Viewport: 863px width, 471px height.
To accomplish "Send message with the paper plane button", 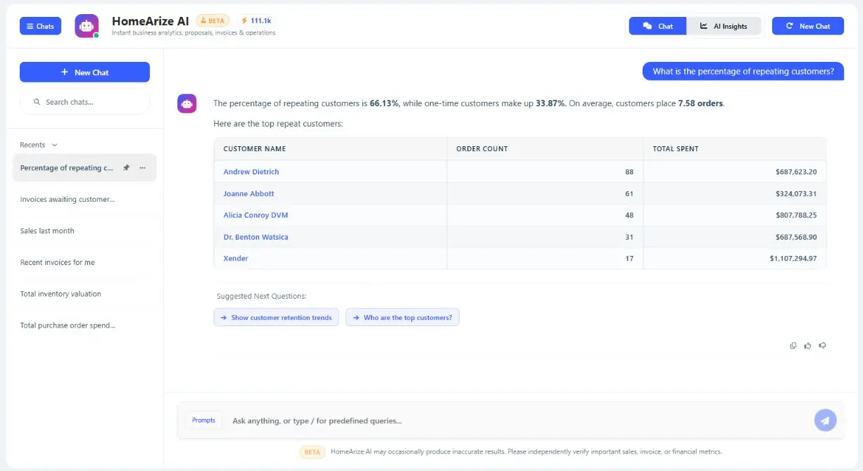I will (826, 420).
